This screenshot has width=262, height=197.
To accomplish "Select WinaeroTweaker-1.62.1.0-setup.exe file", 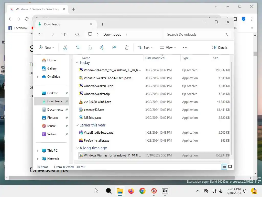I will pyautogui.click(x=154, y=78).
